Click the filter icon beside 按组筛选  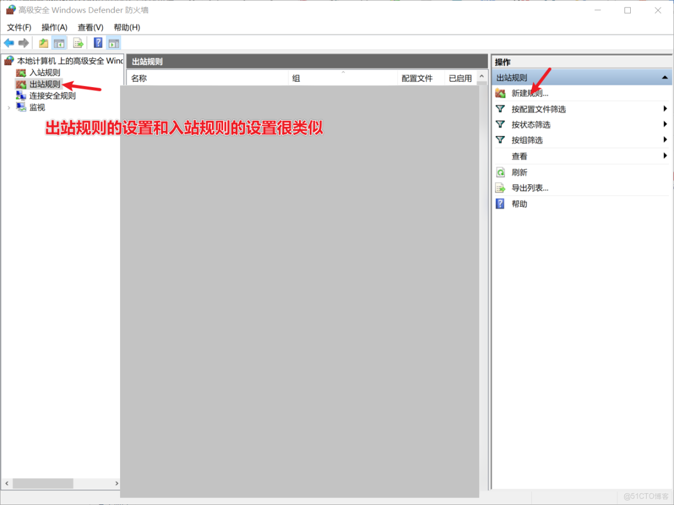pos(500,139)
